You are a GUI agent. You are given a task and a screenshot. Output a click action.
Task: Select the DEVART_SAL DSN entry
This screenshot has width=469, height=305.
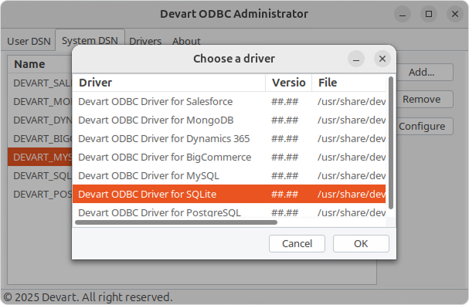(x=39, y=83)
